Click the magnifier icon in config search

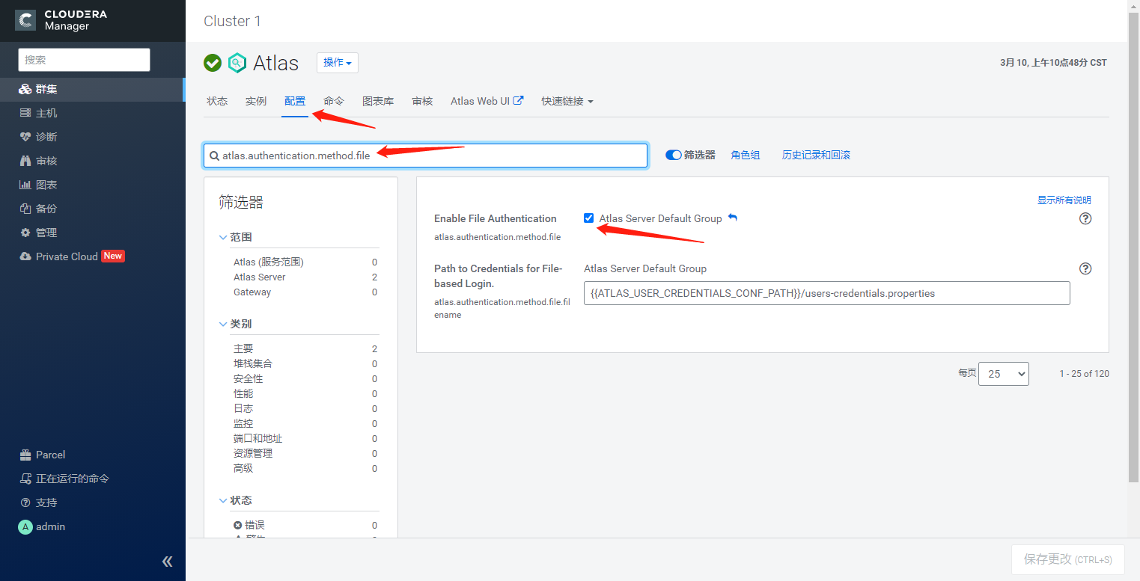(x=214, y=156)
